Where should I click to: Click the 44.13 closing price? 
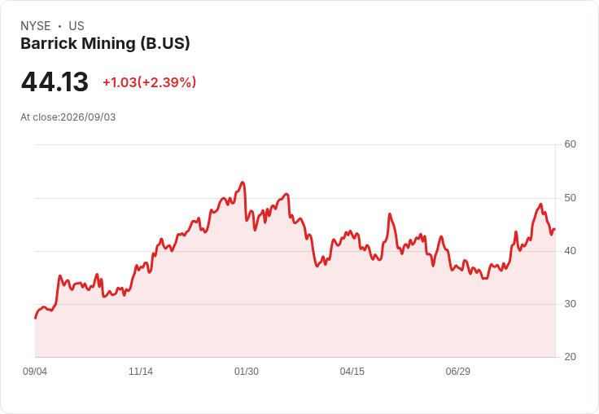55,81
